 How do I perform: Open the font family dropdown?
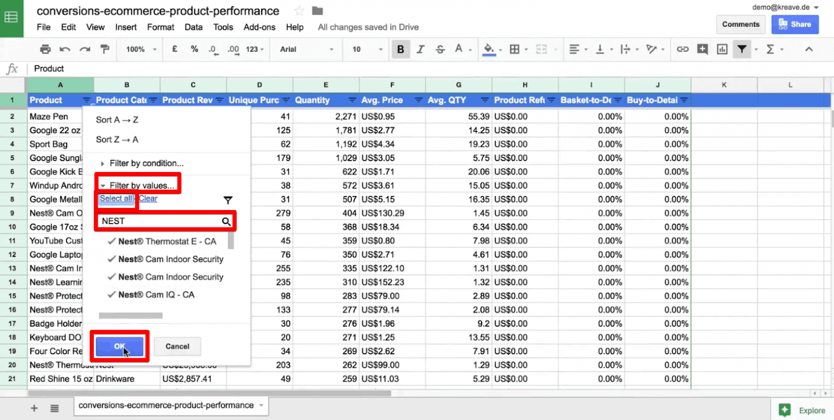(306, 49)
